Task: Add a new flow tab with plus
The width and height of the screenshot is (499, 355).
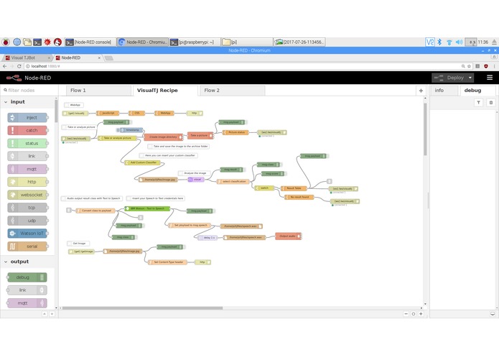Action: (x=421, y=91)
